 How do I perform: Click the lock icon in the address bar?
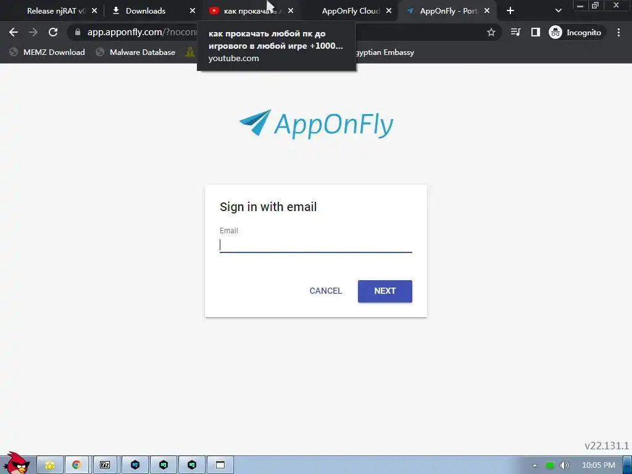pyautogui.click(x=78, y=32)
